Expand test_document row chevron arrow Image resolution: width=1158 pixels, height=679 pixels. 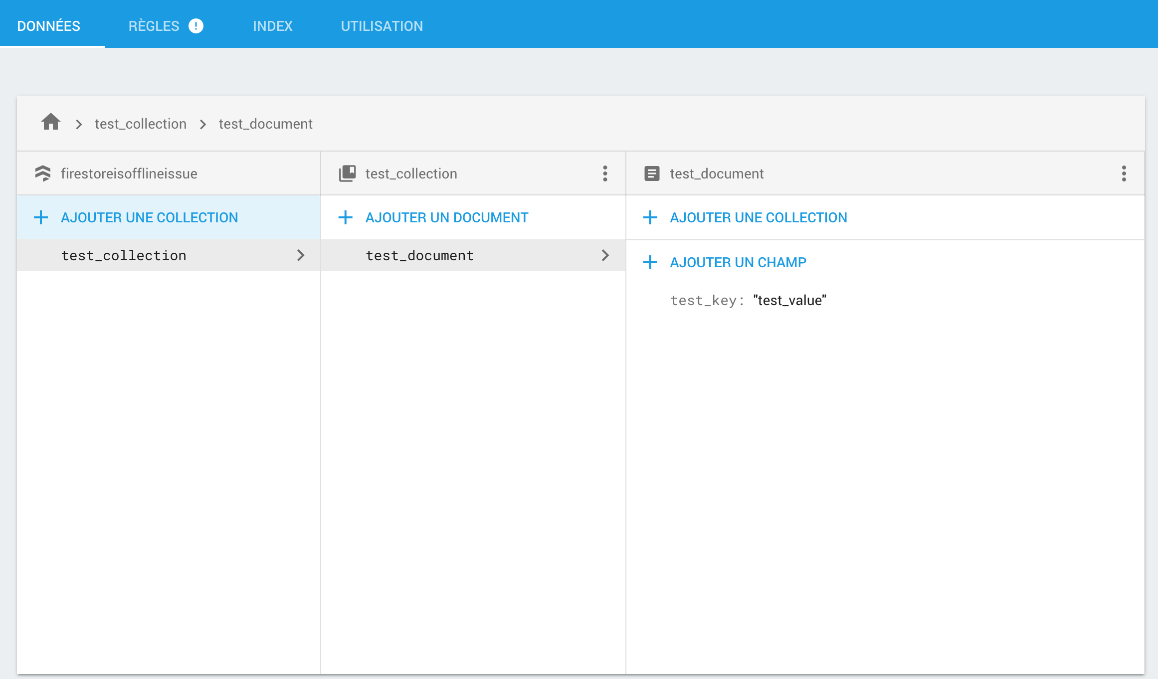605,255
